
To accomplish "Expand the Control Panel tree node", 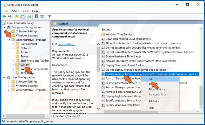I will point(13,44).
